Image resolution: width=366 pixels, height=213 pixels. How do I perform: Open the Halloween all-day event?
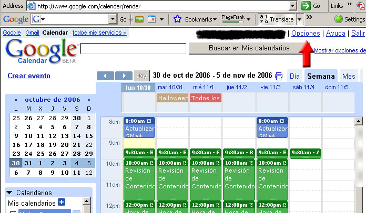172,98
